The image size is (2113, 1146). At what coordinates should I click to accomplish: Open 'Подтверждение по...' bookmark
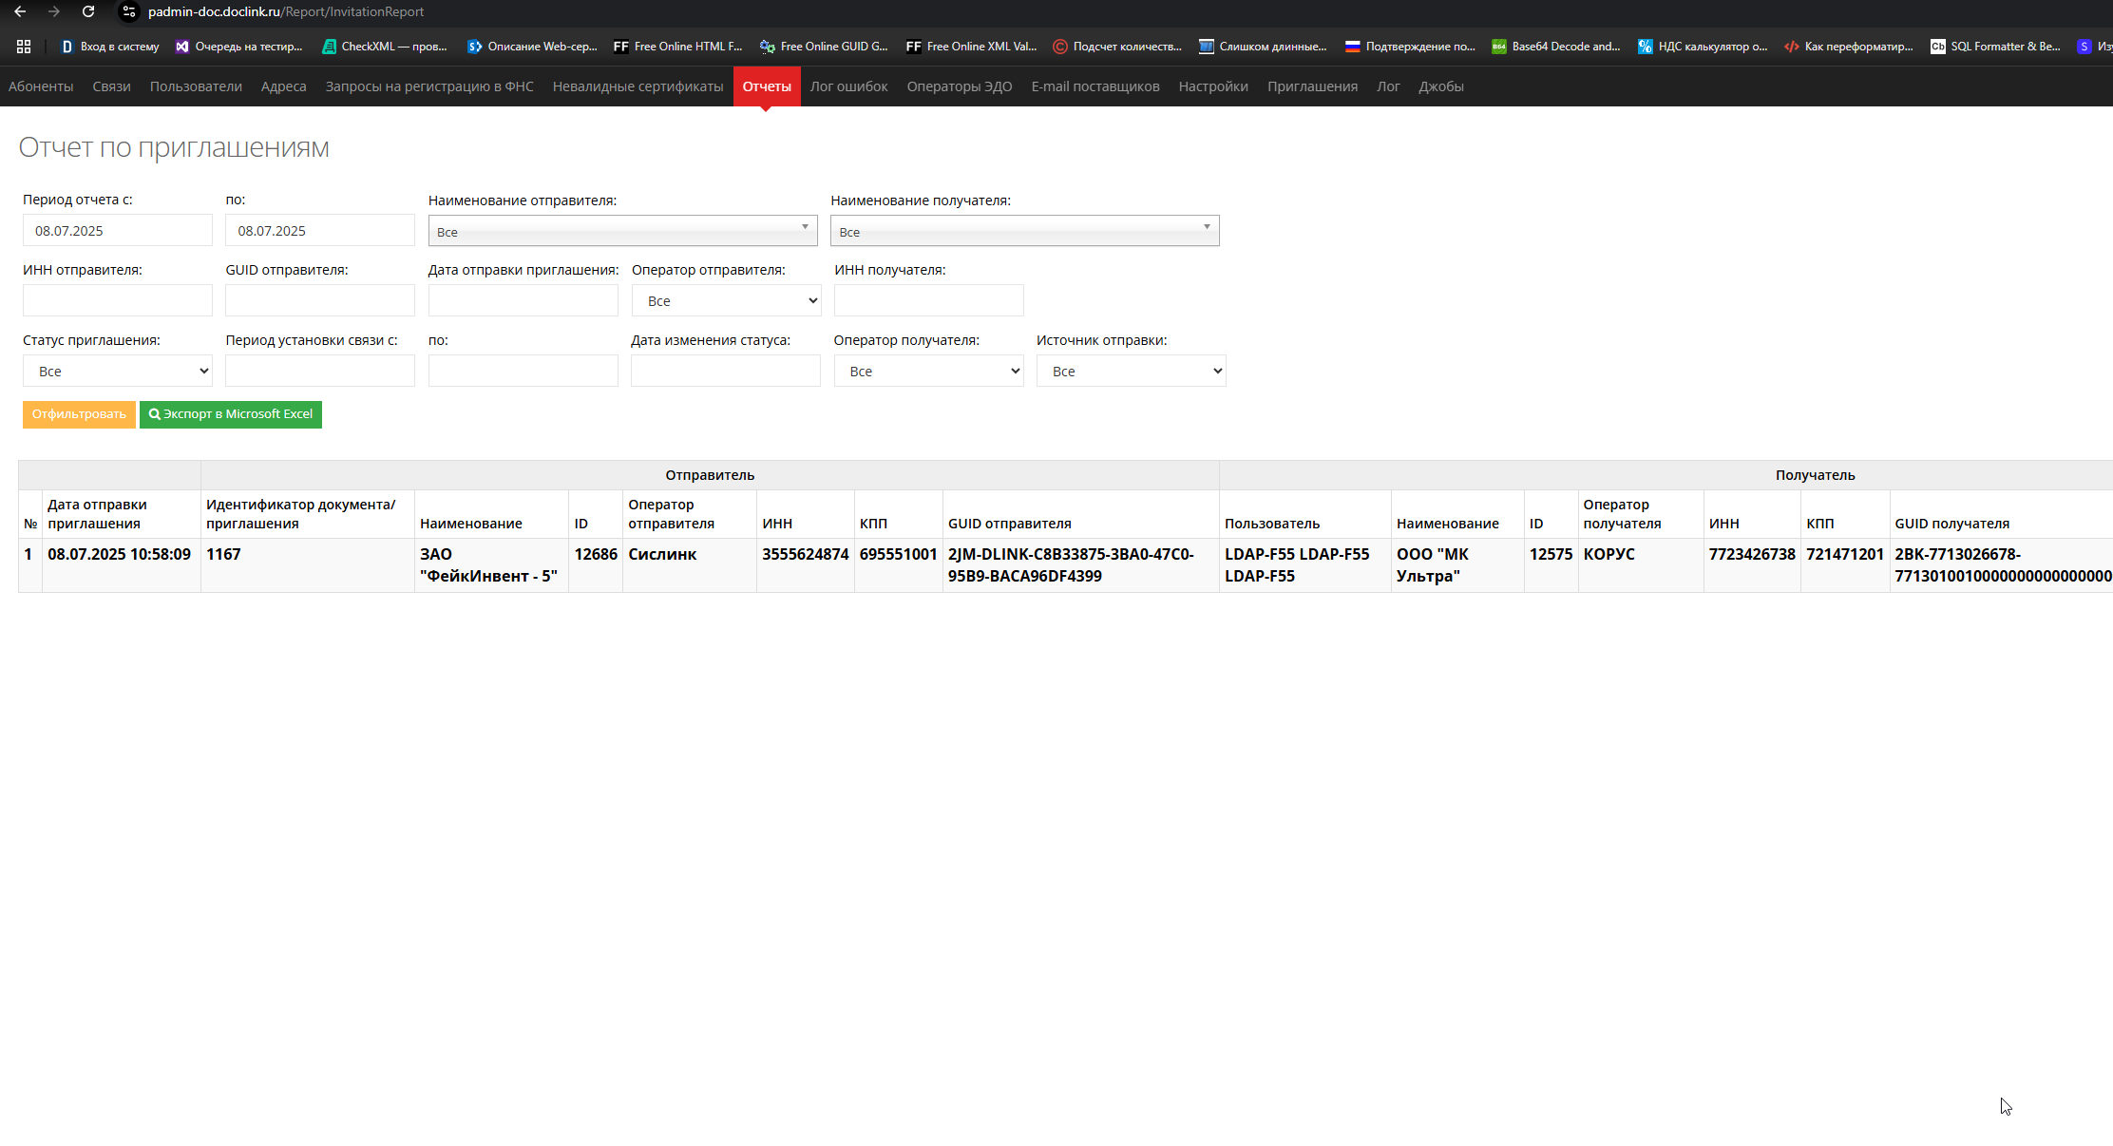click(x=1410, y=46)
